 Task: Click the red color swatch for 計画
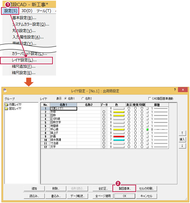click(x=119, y=137)
